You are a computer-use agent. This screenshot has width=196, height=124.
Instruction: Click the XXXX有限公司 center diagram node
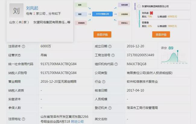[x=102, y=14]
